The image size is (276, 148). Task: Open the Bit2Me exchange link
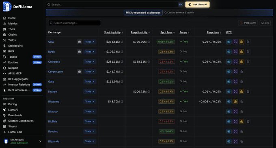53,122
